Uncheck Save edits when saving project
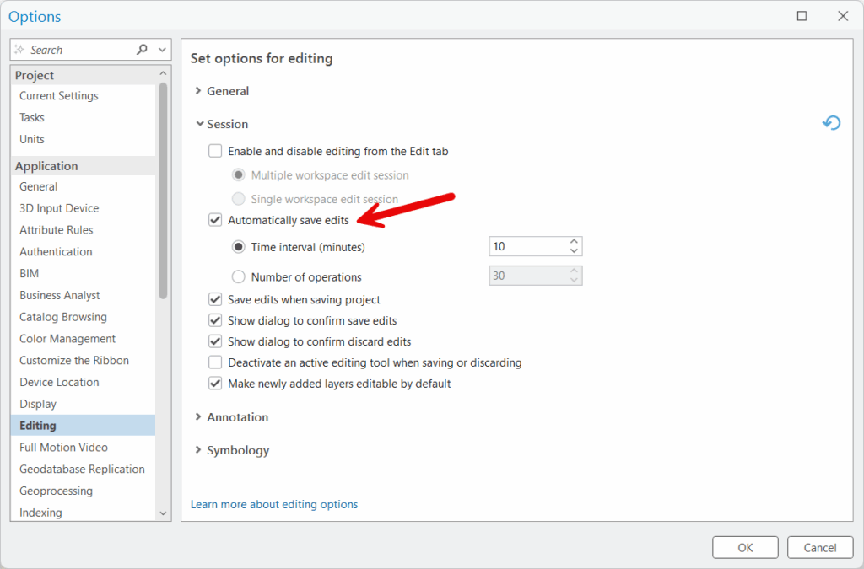Screen dimensions: 864x569 click(215, 299)
